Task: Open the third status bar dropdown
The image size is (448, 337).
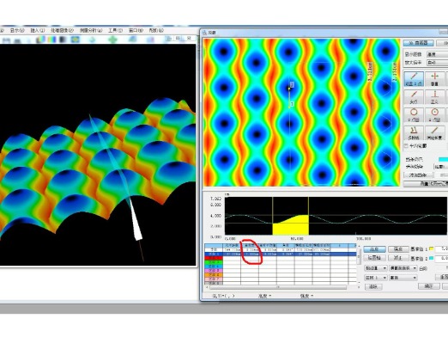Action: point(306,296)
